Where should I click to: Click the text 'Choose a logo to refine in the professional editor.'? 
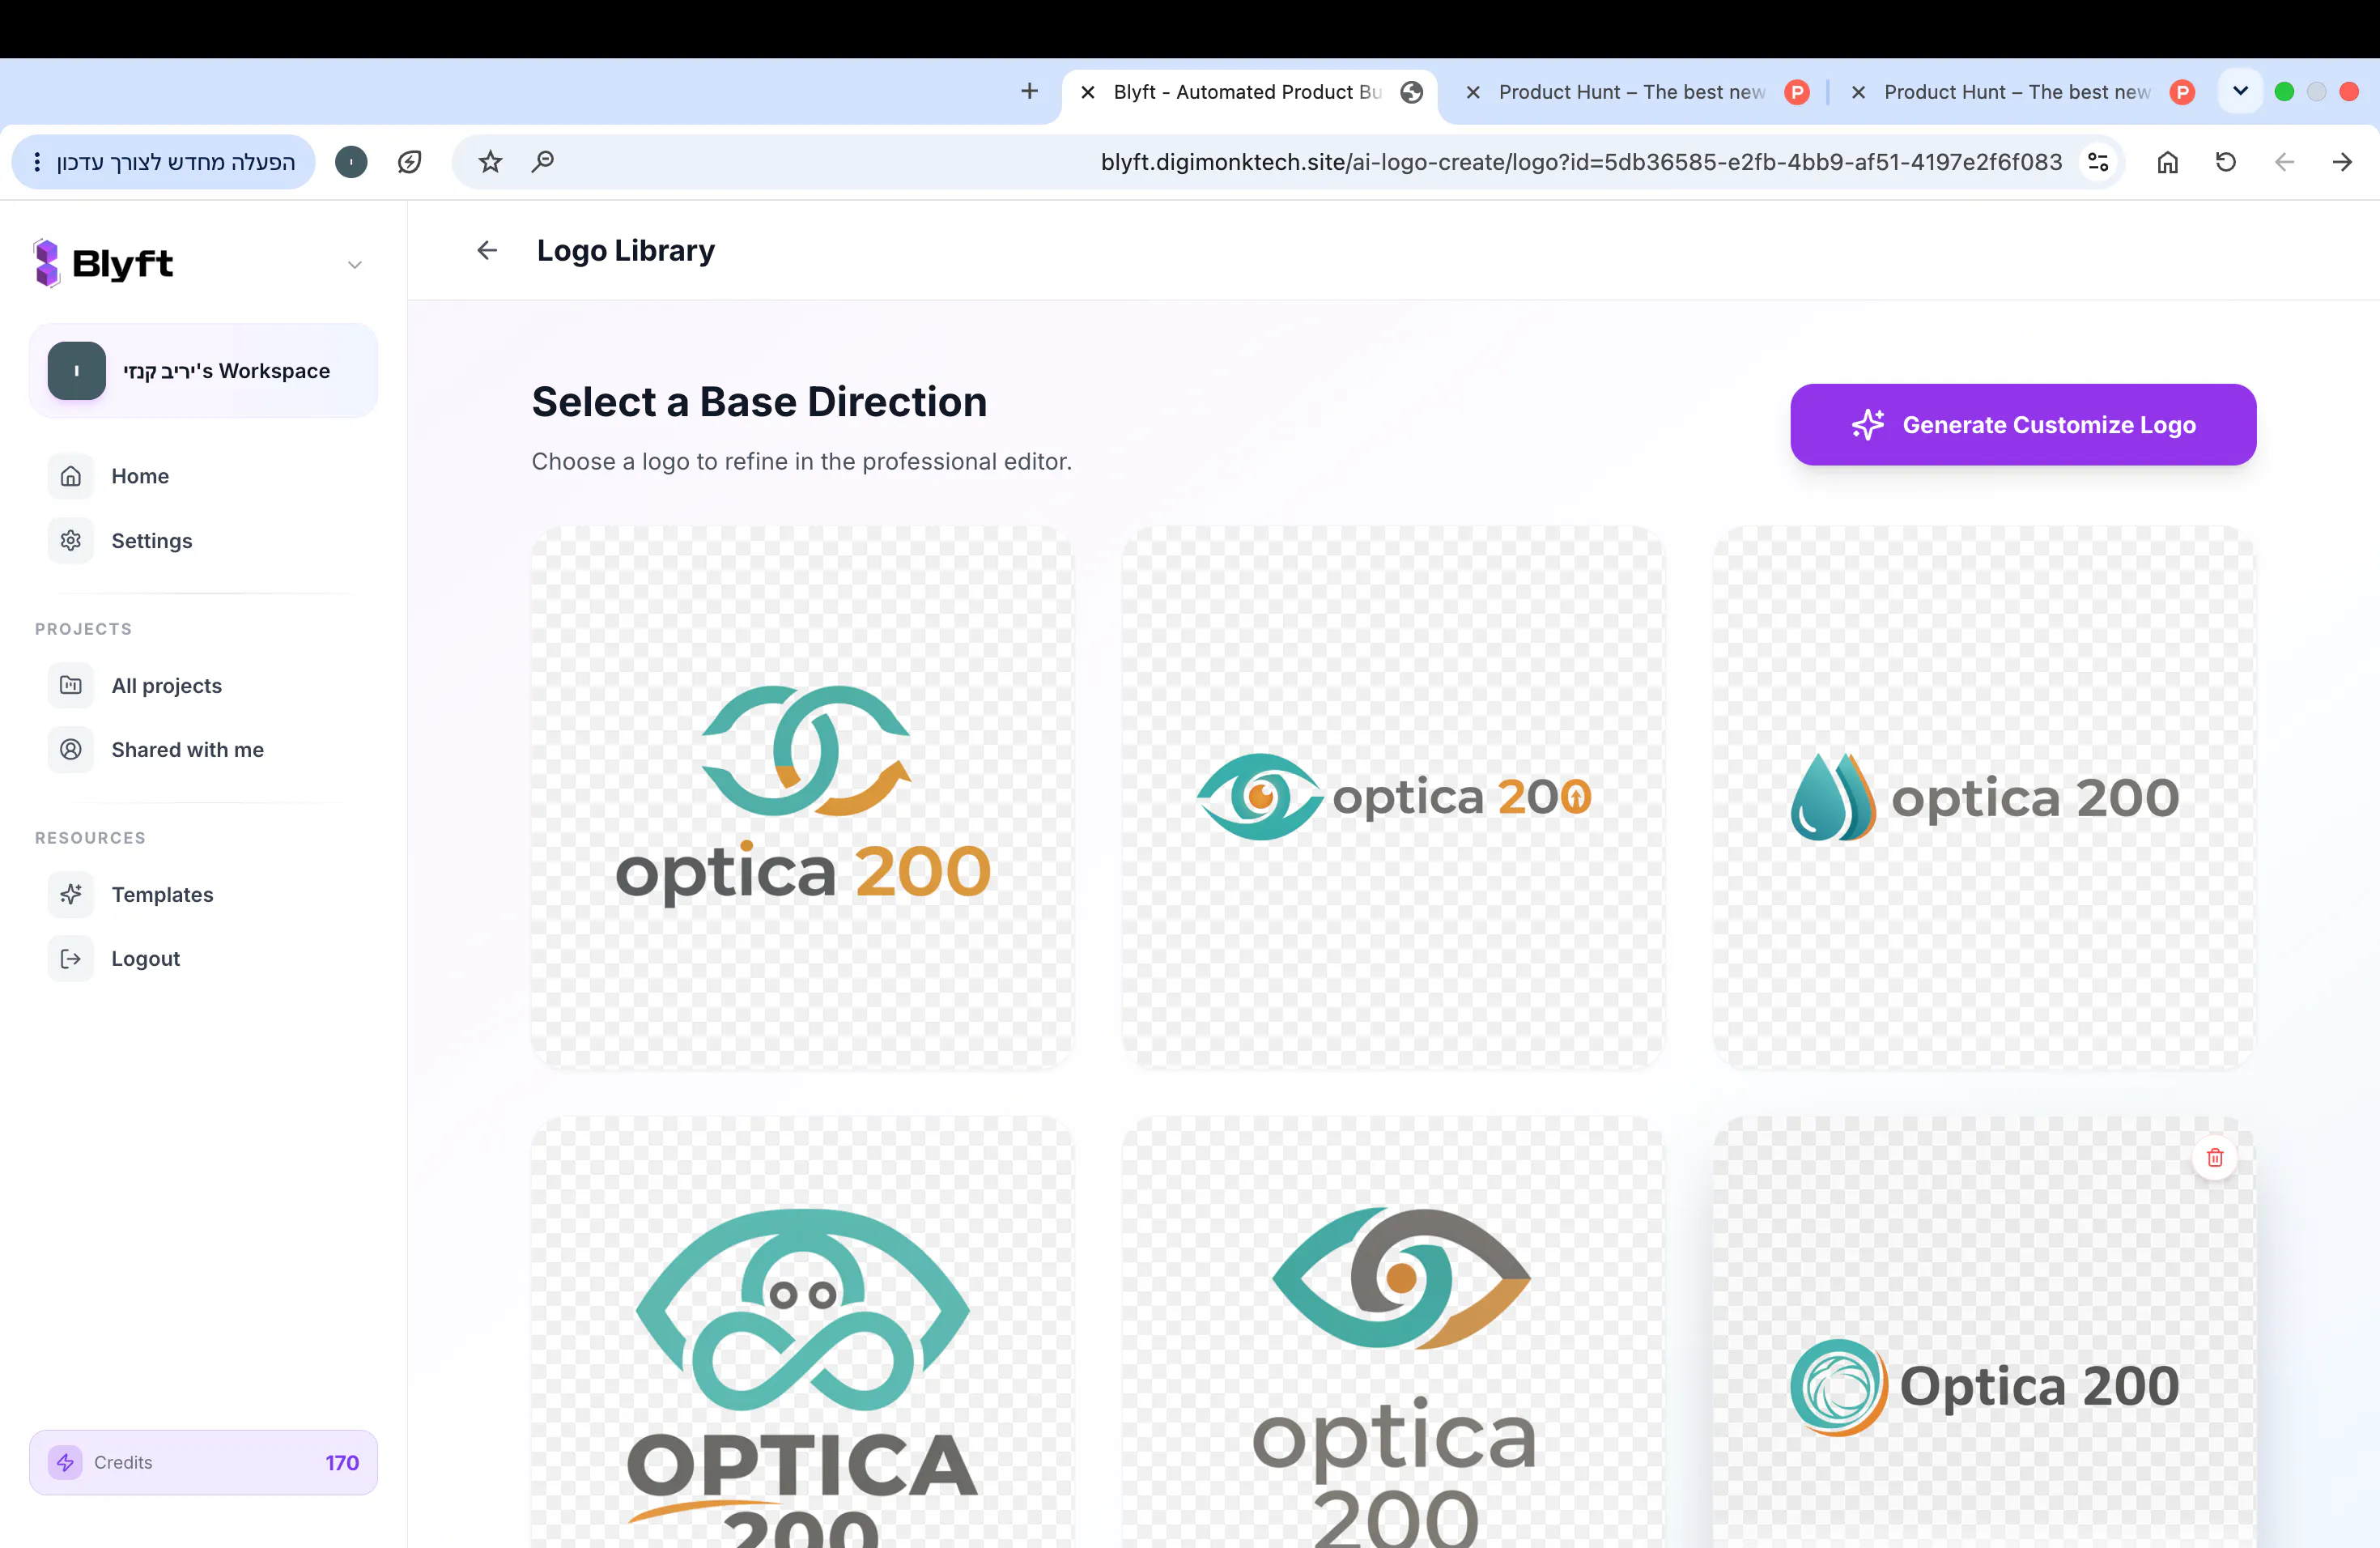(x=802, y=461)
